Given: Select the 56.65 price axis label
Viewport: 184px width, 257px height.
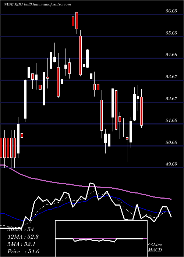Looking at the screenshot, I should click(x=171, y=11).
